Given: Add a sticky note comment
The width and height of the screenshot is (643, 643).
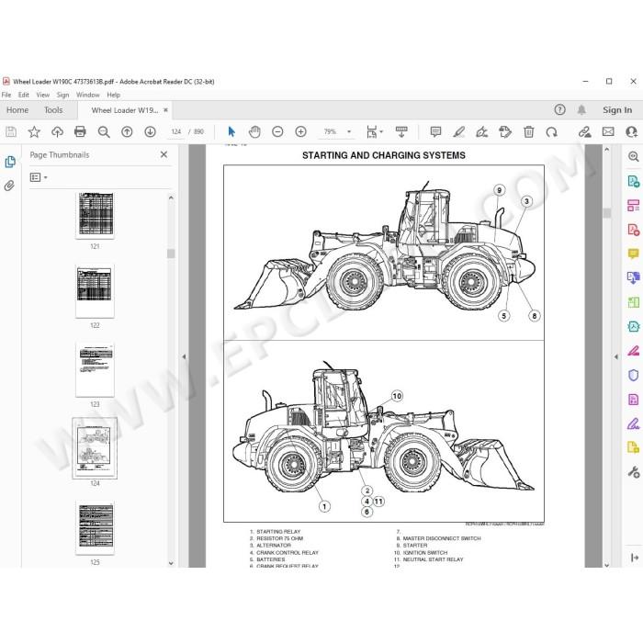Looking at the screenshot, I should point(435,131).
